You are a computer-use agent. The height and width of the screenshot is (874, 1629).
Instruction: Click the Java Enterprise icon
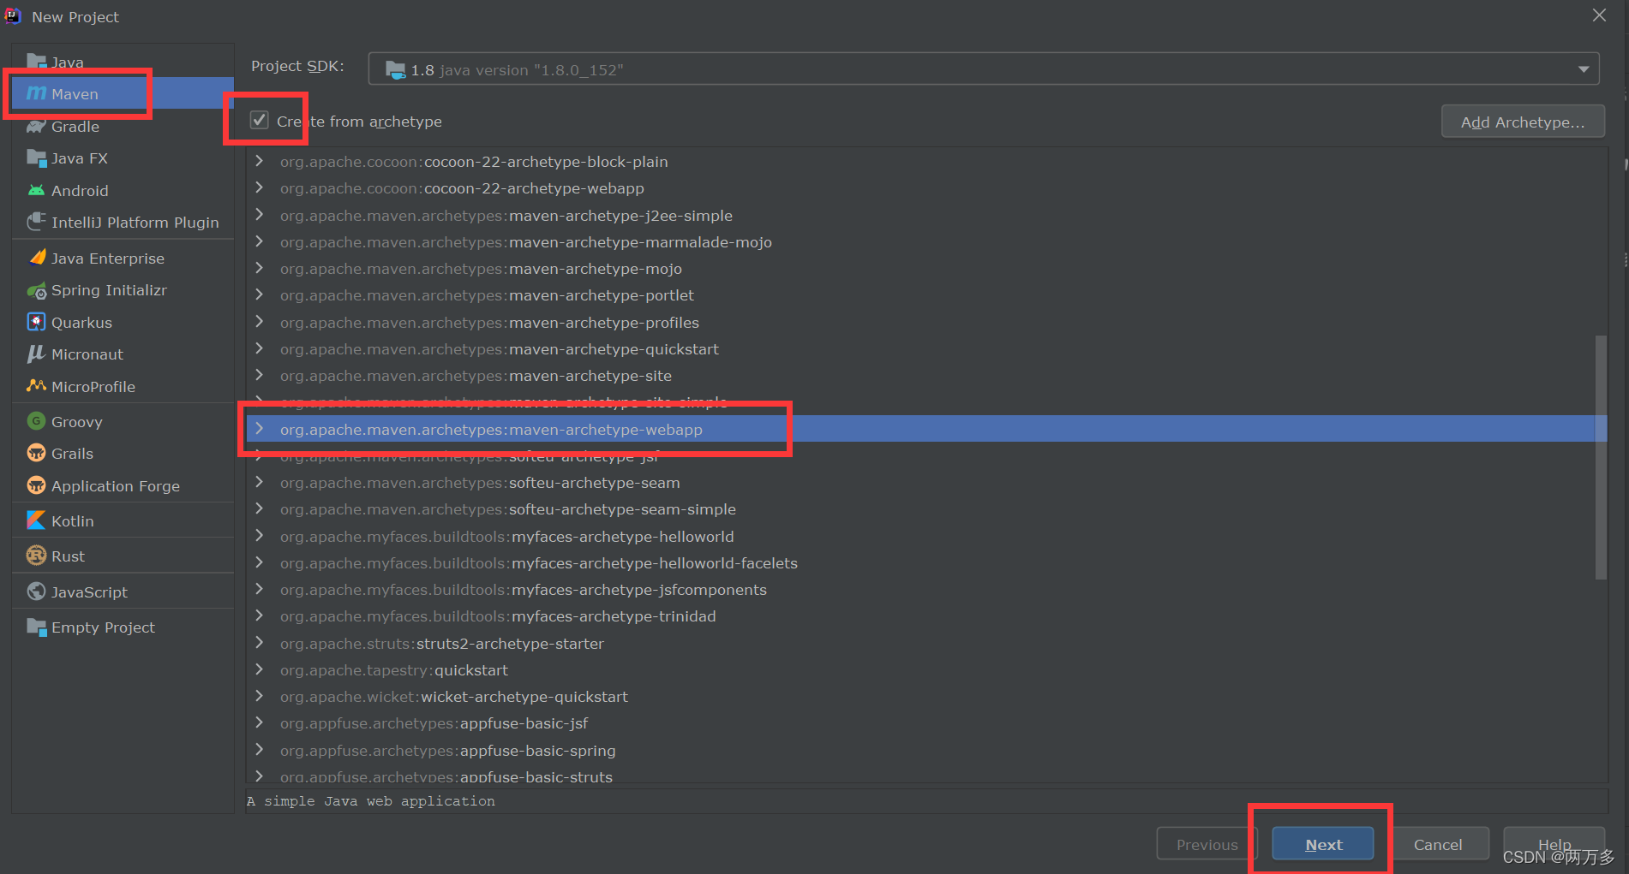[36, 258]
